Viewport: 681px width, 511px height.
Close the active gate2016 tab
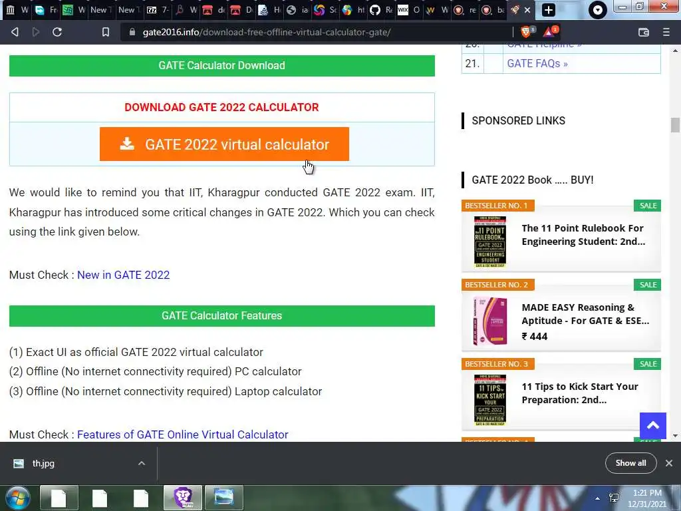coord(527,10)
